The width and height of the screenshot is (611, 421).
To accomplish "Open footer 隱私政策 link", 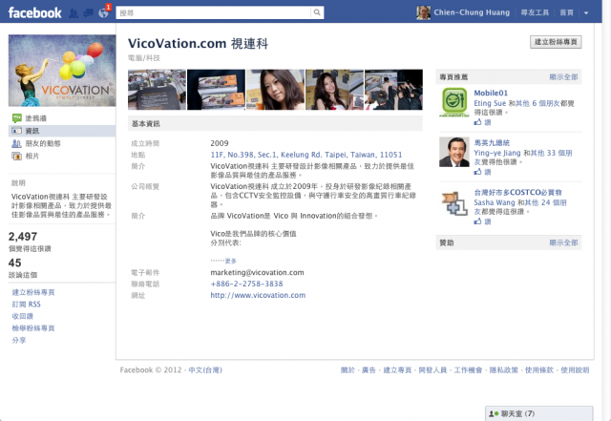I will 504,370.
